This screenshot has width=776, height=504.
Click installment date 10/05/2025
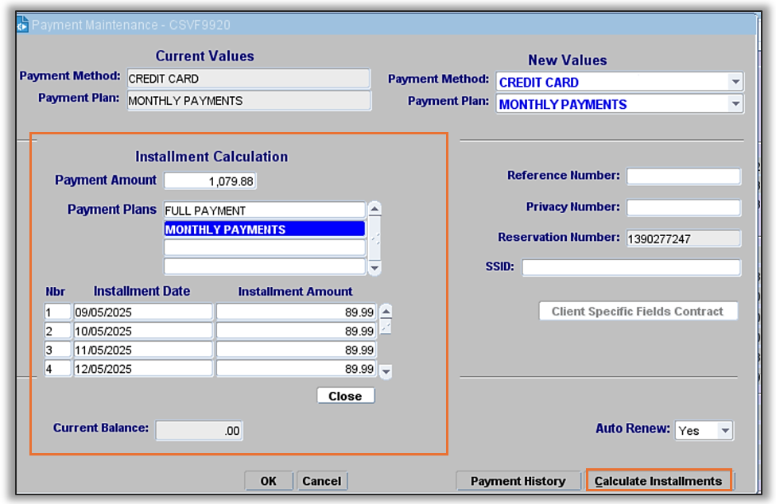(x=143, y=331)
